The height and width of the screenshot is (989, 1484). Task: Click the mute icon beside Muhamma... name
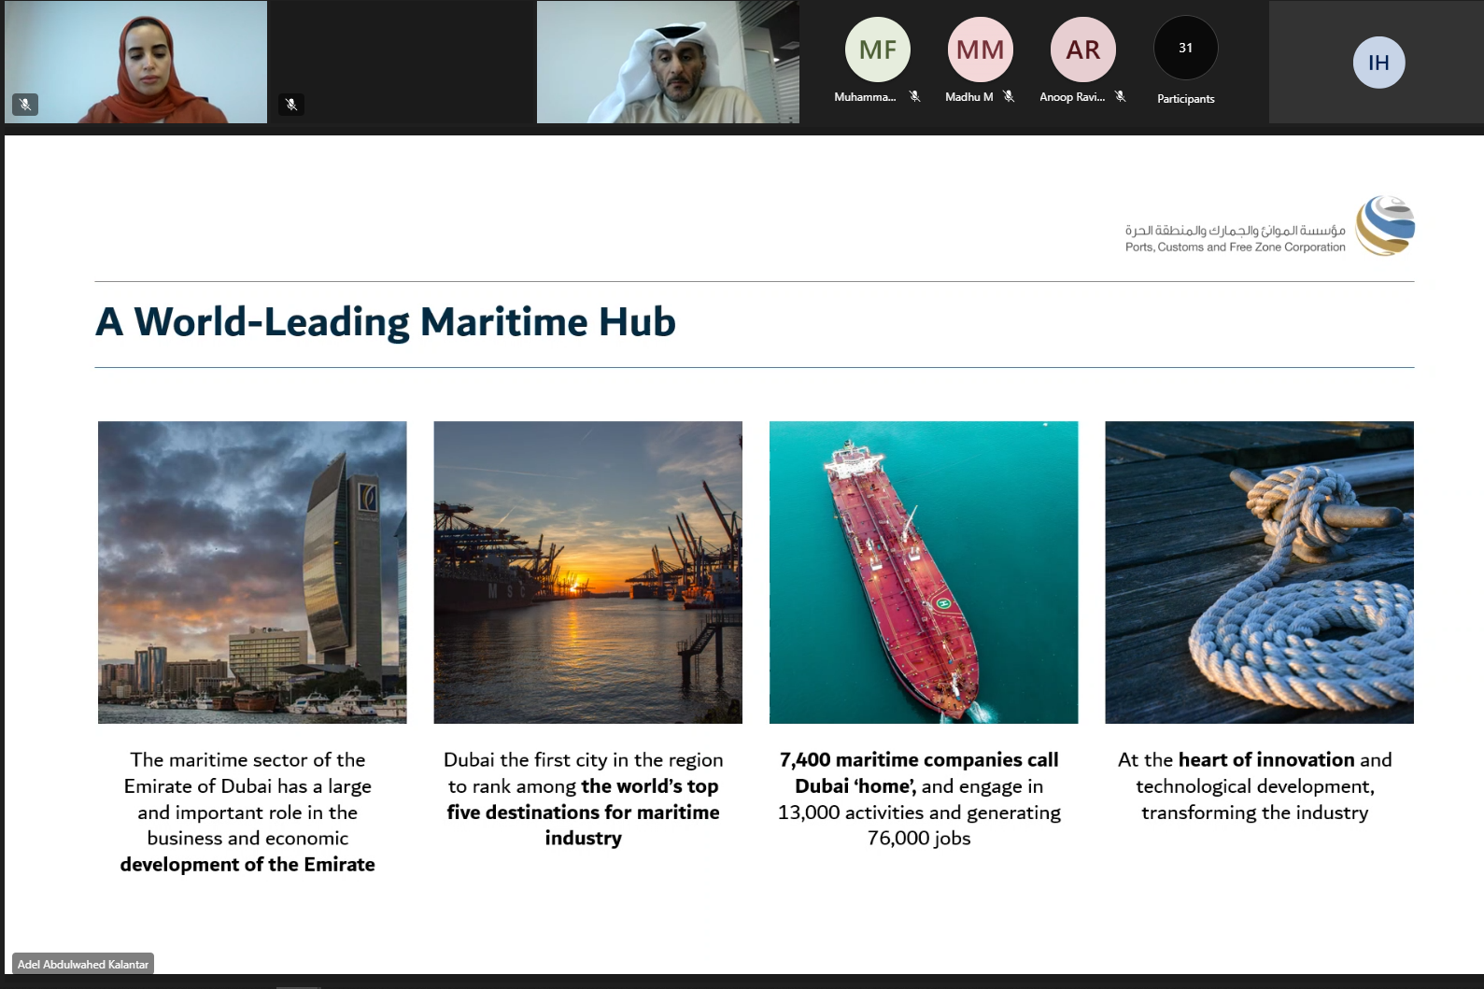coord(915,96)
